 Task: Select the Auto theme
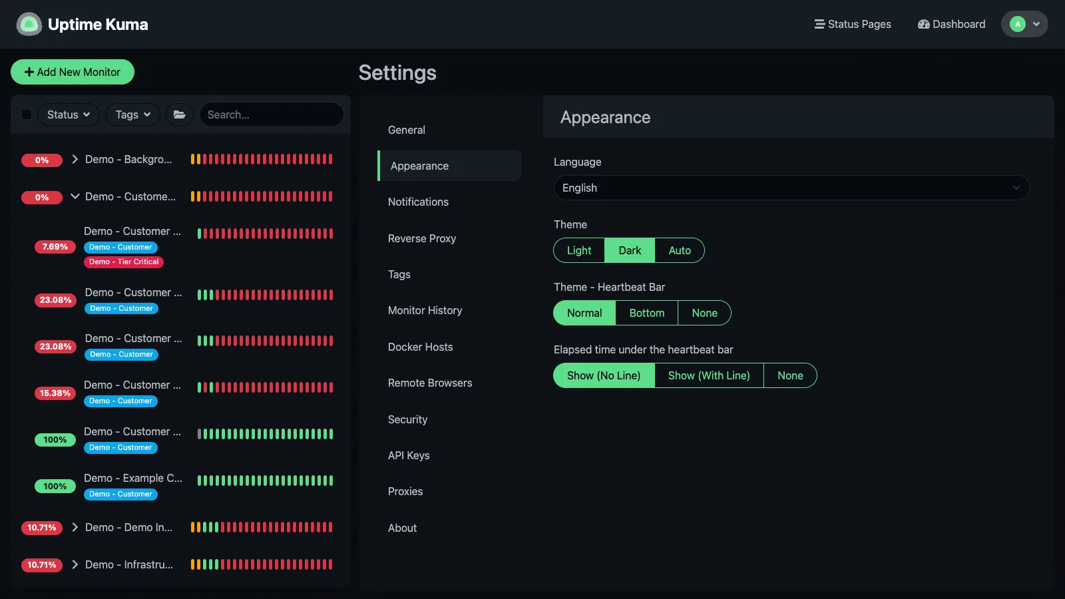680,250
